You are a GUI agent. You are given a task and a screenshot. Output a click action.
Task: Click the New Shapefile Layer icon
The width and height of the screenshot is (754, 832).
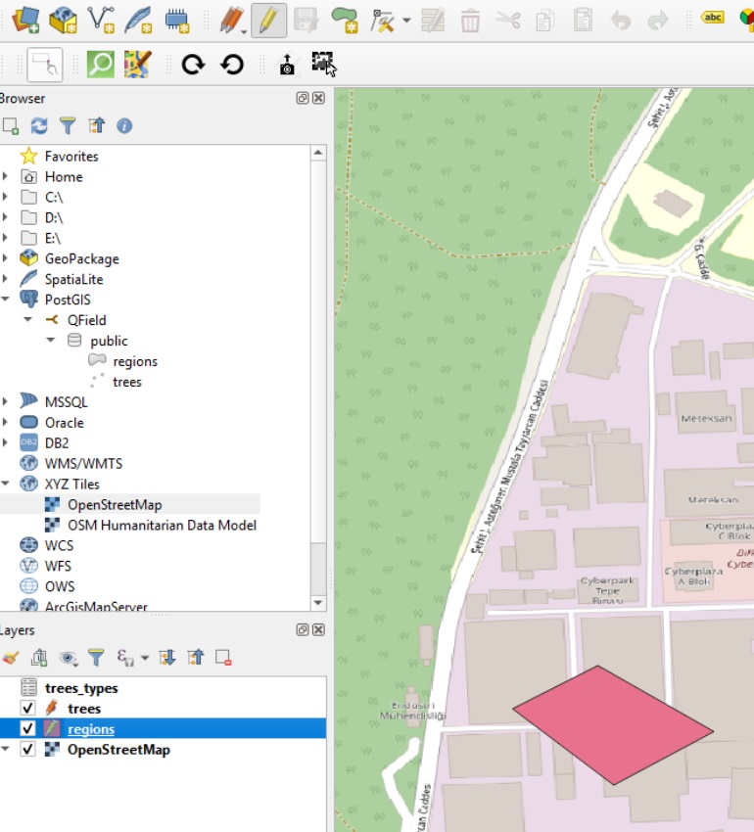click(100, 19)
